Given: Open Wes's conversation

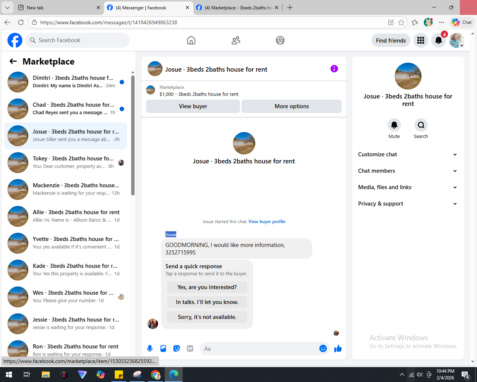Looking at the screenshot, I should click(x=66, y=297).
